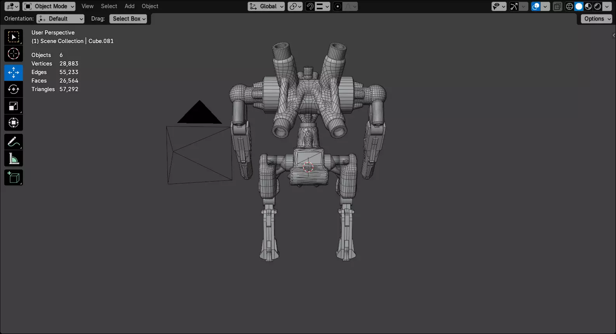Click the Vertices count 28,883

(69, 64)
